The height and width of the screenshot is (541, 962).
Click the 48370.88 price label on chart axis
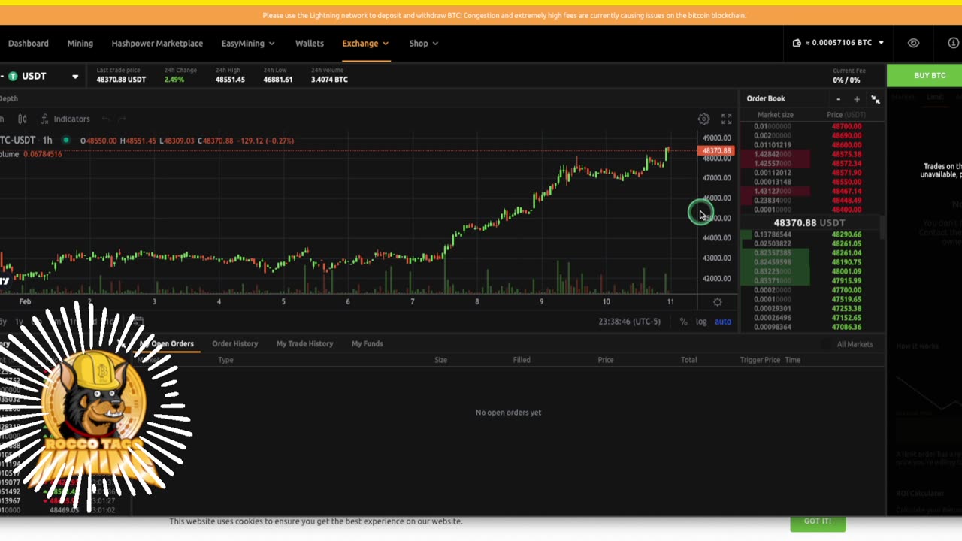(x=715, y=151)
